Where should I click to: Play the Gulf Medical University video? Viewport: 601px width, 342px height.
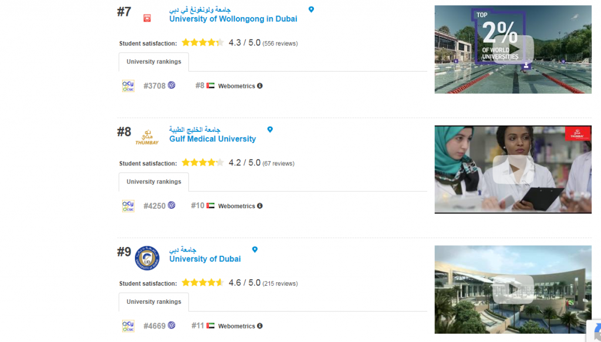pos(513,170)
